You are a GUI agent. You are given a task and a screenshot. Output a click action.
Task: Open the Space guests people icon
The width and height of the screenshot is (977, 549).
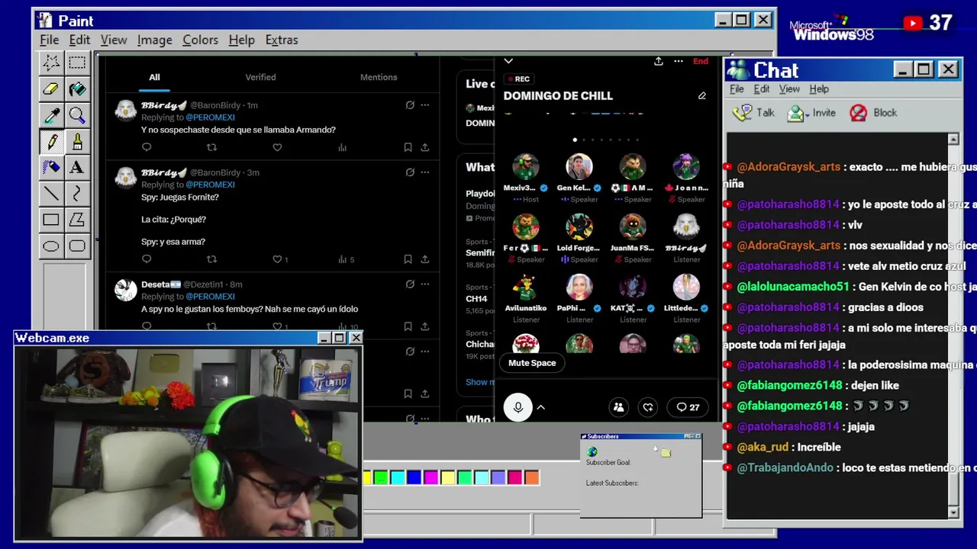(x=619, y=407)
